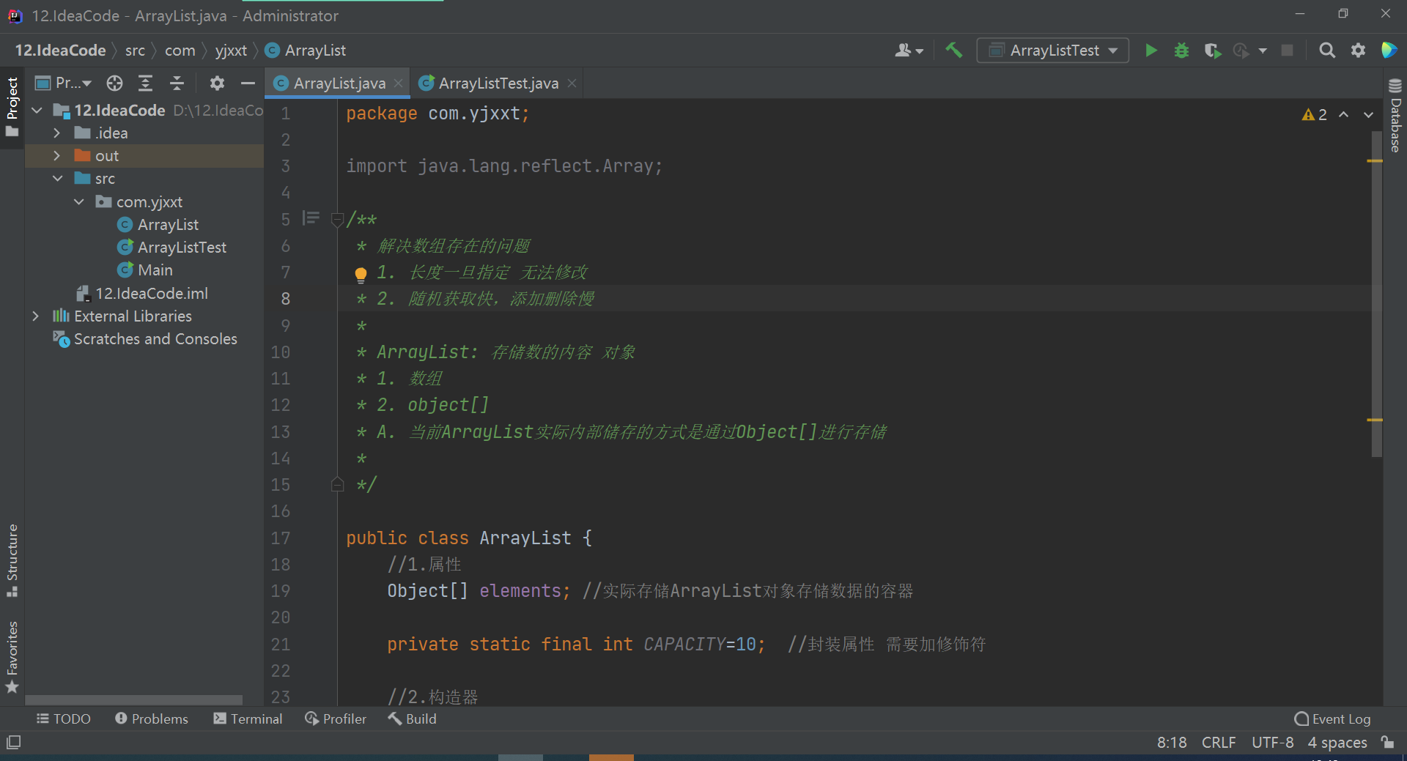Close the ArrayList.java tab
The image size is (1407, 761).
coord(398,83)
